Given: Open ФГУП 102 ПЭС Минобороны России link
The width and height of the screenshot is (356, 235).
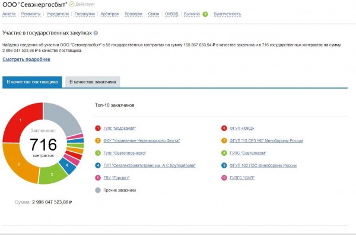Looking at the screenshot, I should [263, 165].
